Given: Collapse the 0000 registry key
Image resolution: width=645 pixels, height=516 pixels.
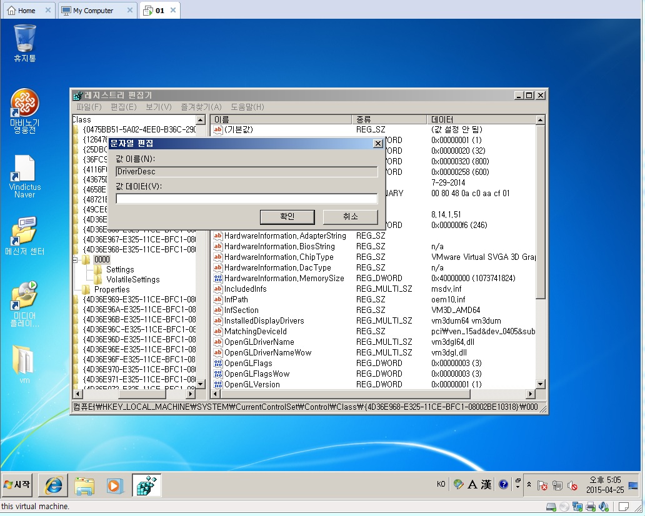Looking at the screenshot, I should click(76, 260).
